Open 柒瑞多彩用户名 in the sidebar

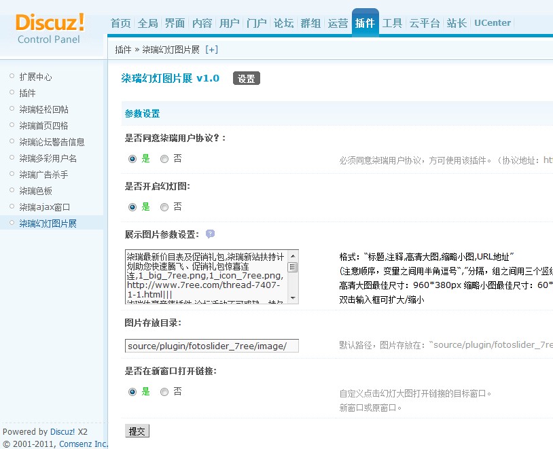(x=48, y=158)
